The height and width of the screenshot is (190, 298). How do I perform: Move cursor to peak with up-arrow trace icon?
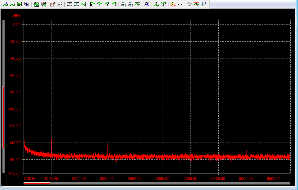(x=157, y=4)
